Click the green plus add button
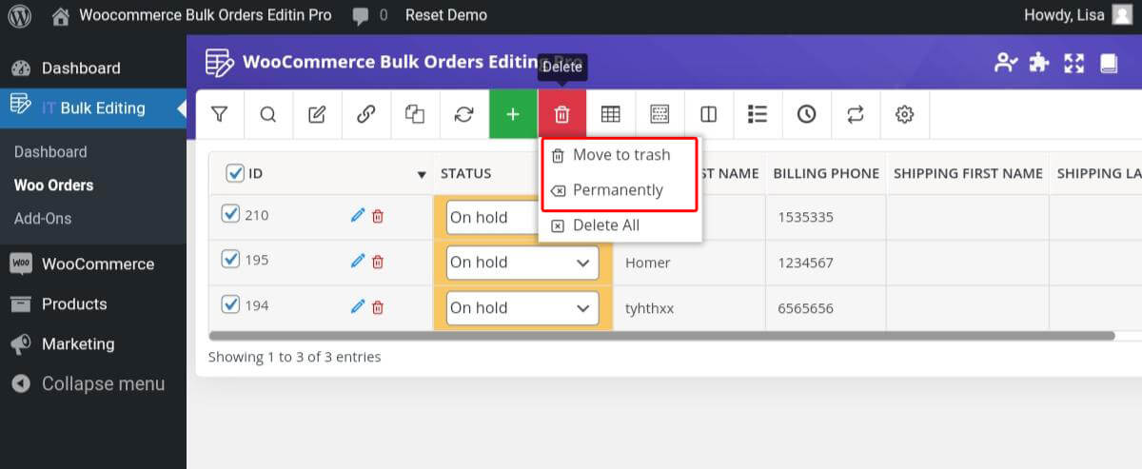Viewport: 1142px width, 469px height. (513, 114)
